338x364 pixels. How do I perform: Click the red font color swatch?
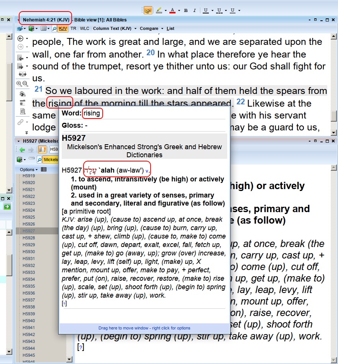pyautogui.click(x=172, y=10)
